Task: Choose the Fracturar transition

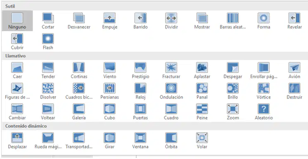Action: pos(171,70)
